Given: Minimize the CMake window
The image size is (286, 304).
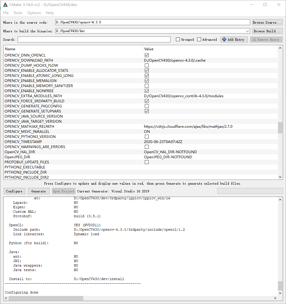Looking at the screenshot, I should [x=252, y=5].
